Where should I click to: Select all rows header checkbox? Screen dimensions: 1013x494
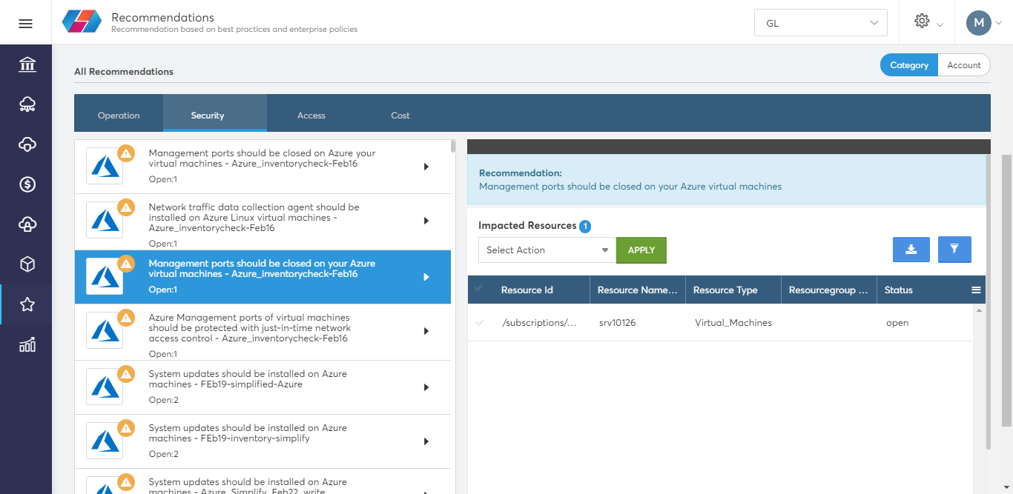coord(480,289)
